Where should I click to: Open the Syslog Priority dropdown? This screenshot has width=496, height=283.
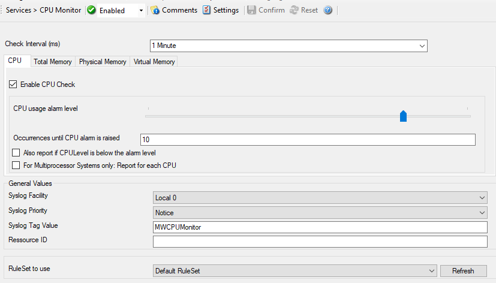click(483, 213)
